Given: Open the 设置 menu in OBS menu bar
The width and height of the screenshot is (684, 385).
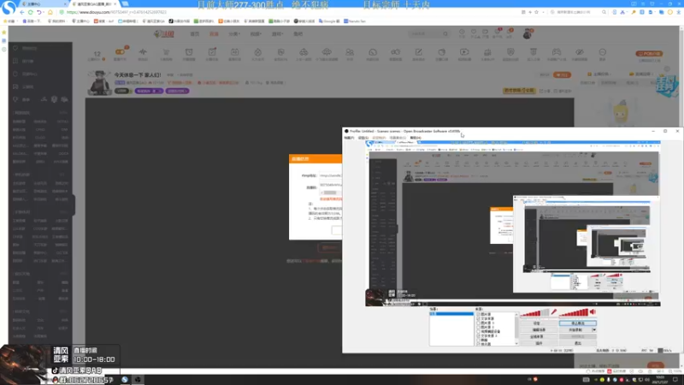Looking at the screenshot, I should [x=363, y=138].
